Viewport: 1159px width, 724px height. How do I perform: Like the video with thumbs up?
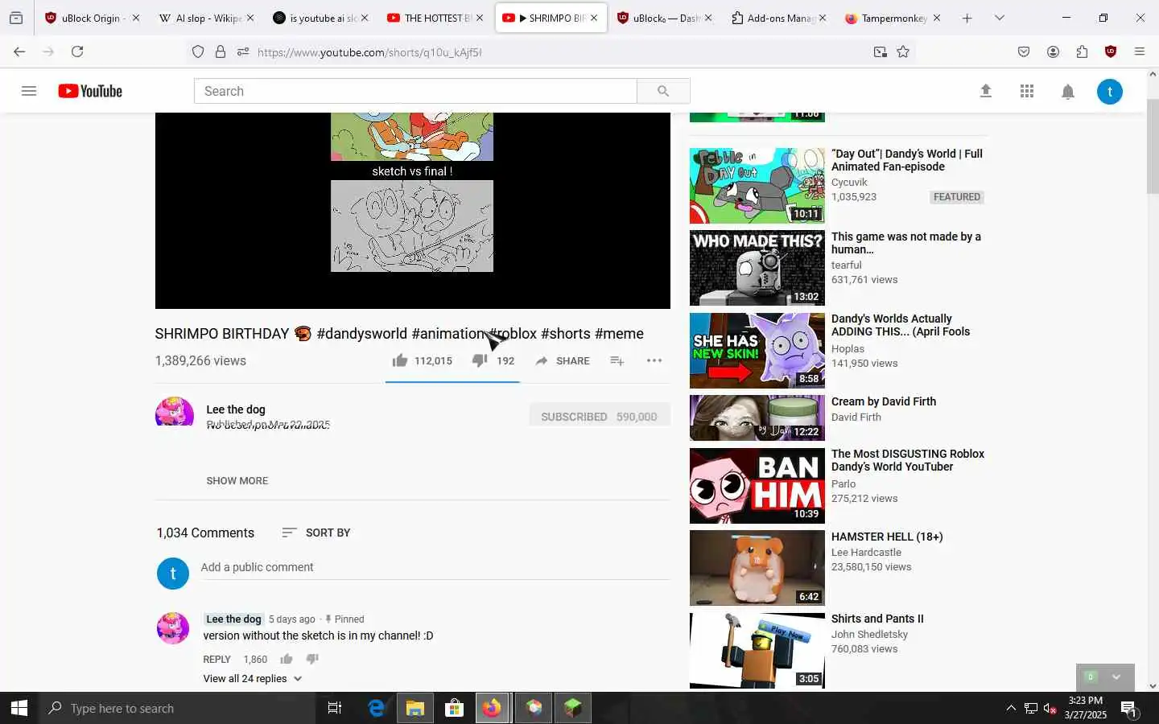(400, 360)
